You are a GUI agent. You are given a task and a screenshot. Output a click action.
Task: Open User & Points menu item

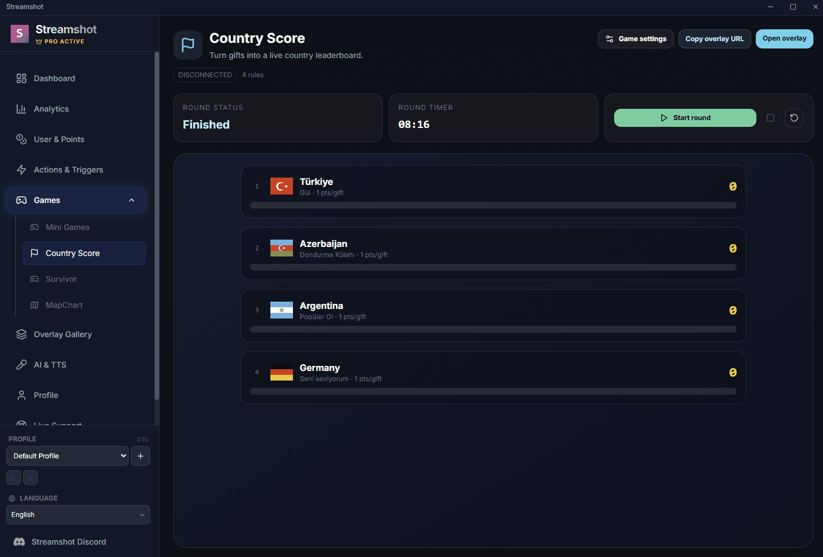76,139
